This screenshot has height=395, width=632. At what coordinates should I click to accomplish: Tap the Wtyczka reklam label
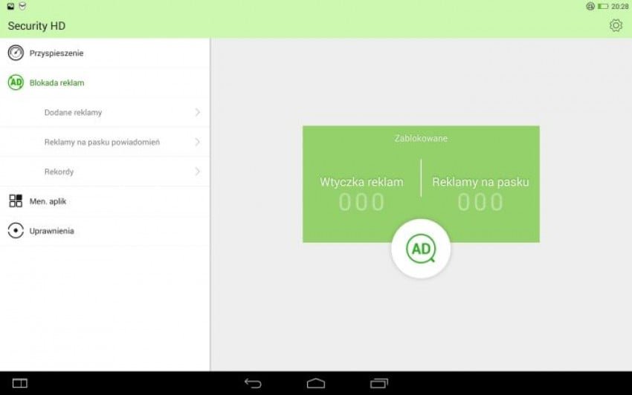point(361,182)
